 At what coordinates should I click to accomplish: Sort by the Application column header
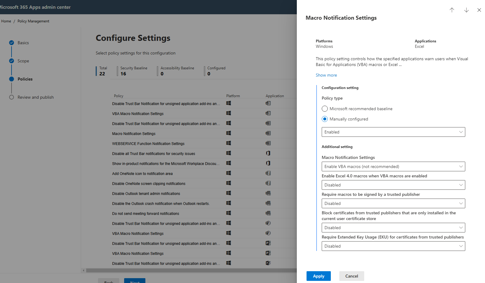275,96
